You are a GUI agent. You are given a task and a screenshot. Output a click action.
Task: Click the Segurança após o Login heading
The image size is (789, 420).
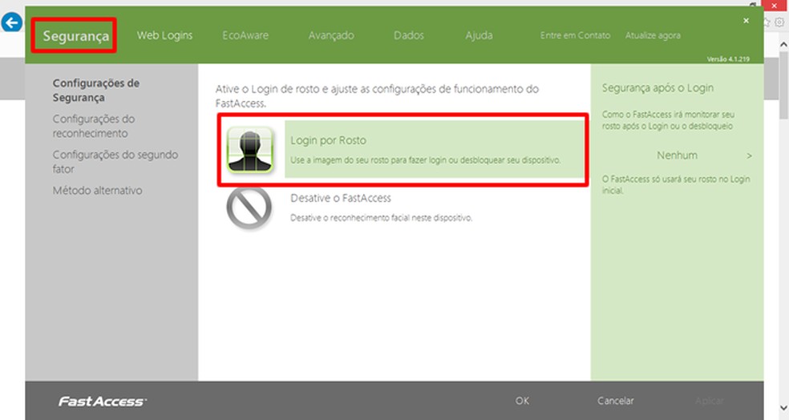657,88
